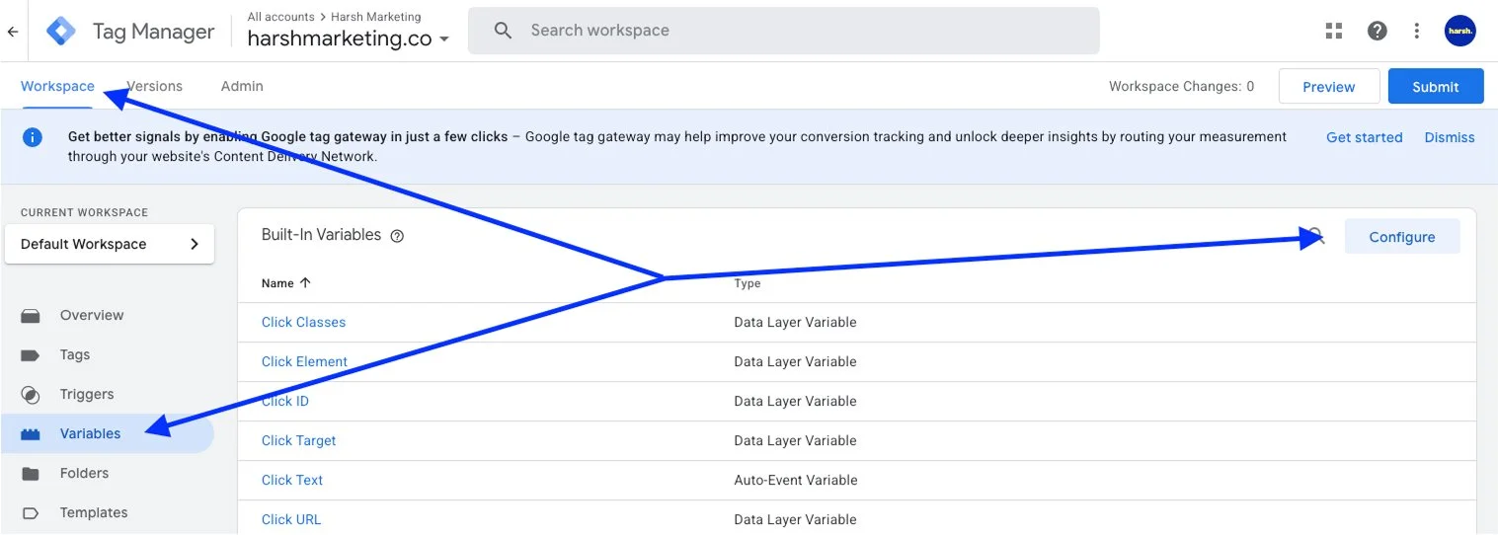Switch to the Workspace tab
This screenshot has height=535, width=1498.
(57, 86)
